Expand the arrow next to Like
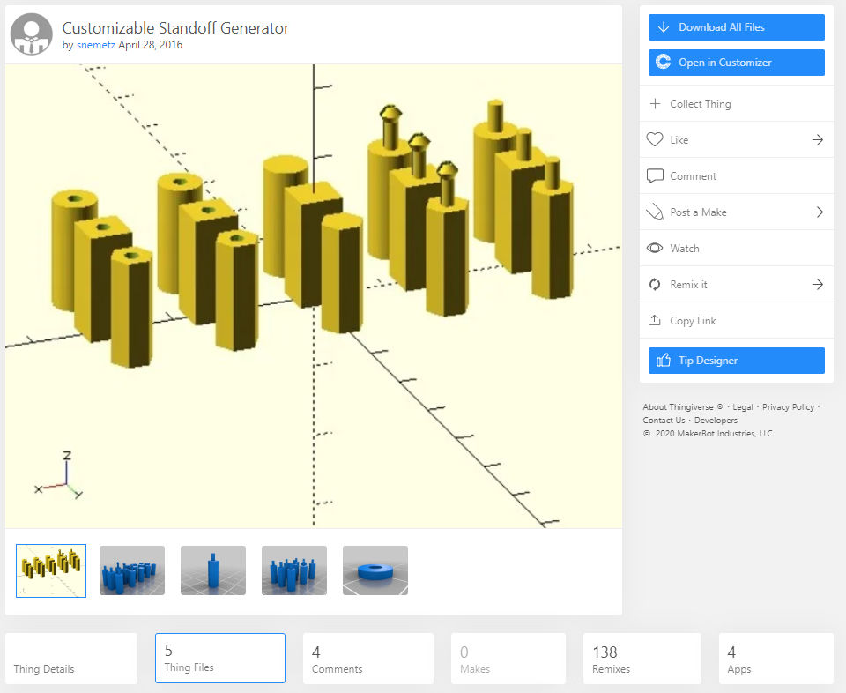 (x=818, y=139)
